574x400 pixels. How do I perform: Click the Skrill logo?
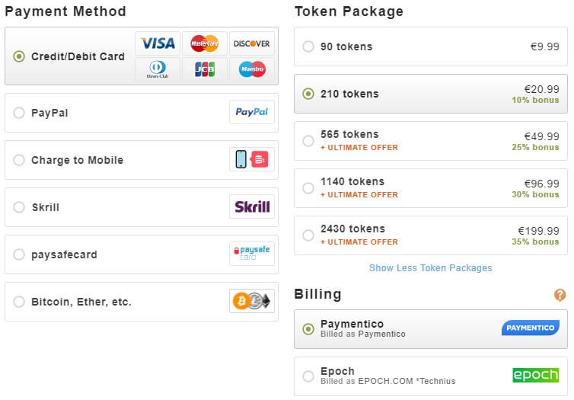[252, 206]
